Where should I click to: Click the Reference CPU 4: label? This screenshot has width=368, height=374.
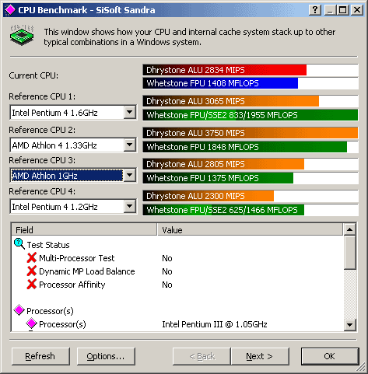tap(42, 191)
